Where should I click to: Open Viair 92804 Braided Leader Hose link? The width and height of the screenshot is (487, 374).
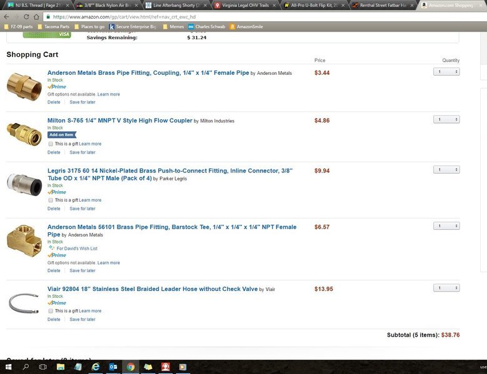click(x=153, y=289)
